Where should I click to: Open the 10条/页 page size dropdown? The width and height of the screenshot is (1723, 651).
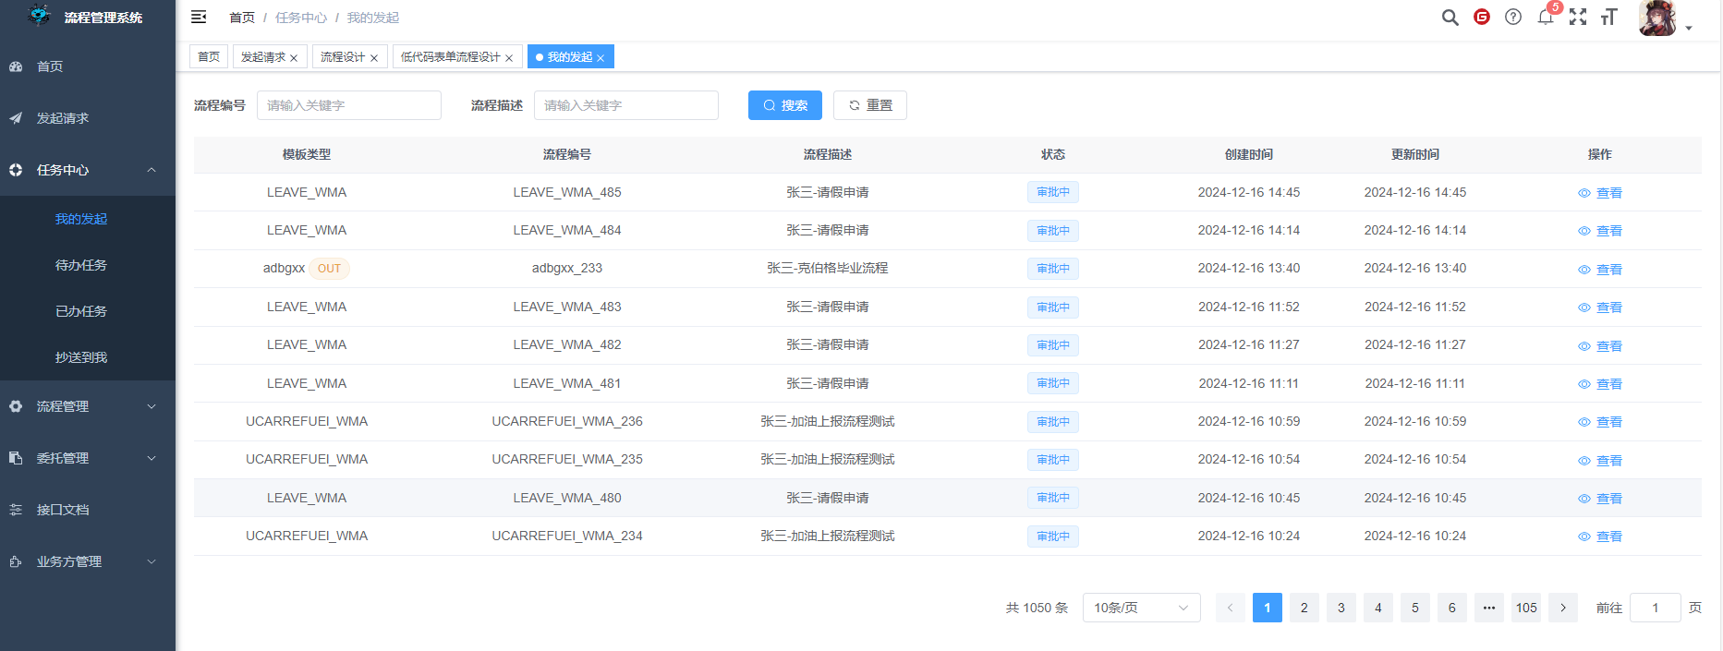1141,608
